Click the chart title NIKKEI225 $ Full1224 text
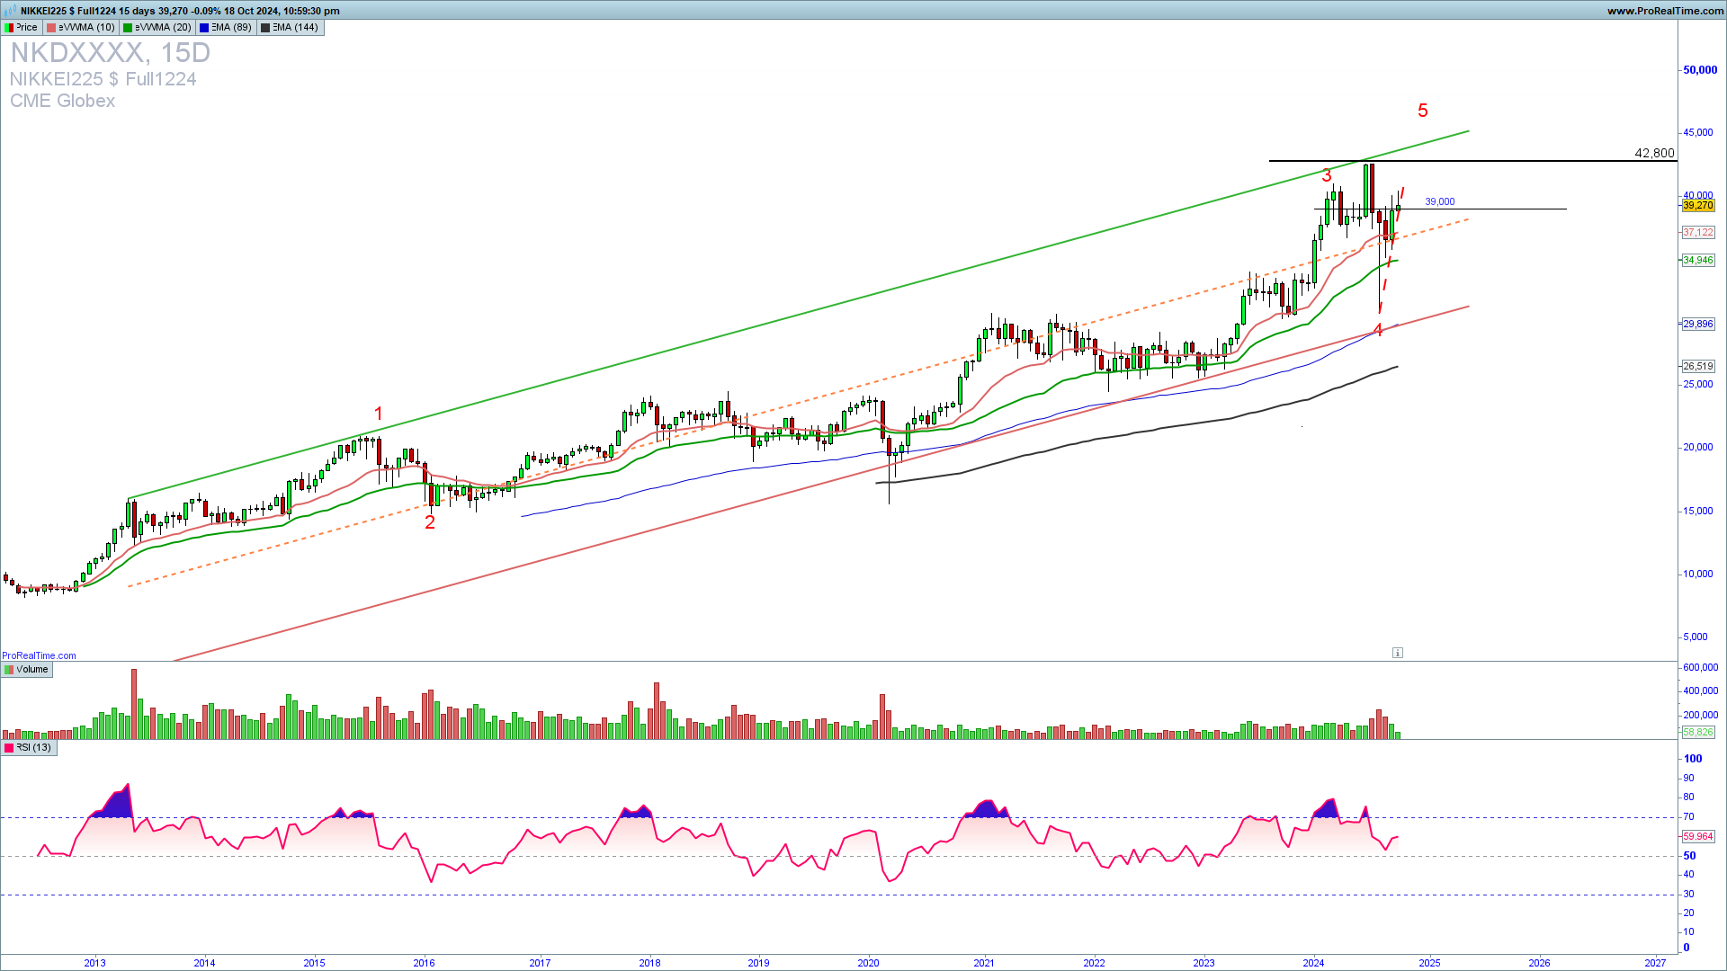 coord(103,79)
